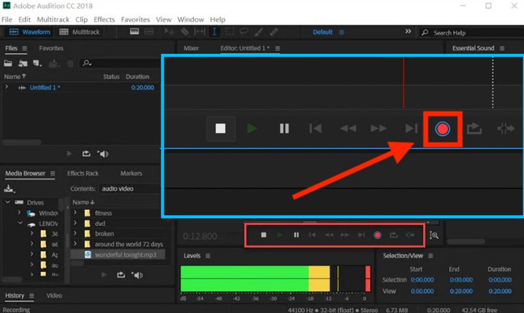The image size is (524, 313).
Task: Toggle the spectral pitch display icon
Action: tap(149, 31)
